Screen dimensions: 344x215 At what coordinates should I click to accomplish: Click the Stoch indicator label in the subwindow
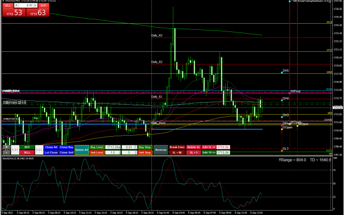point(18,158)
